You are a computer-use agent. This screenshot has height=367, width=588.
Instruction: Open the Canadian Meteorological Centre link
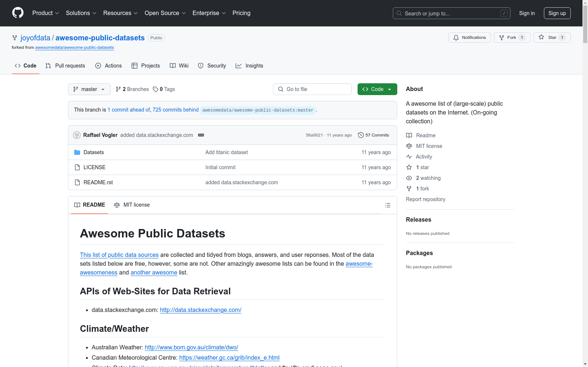(229, 357)
